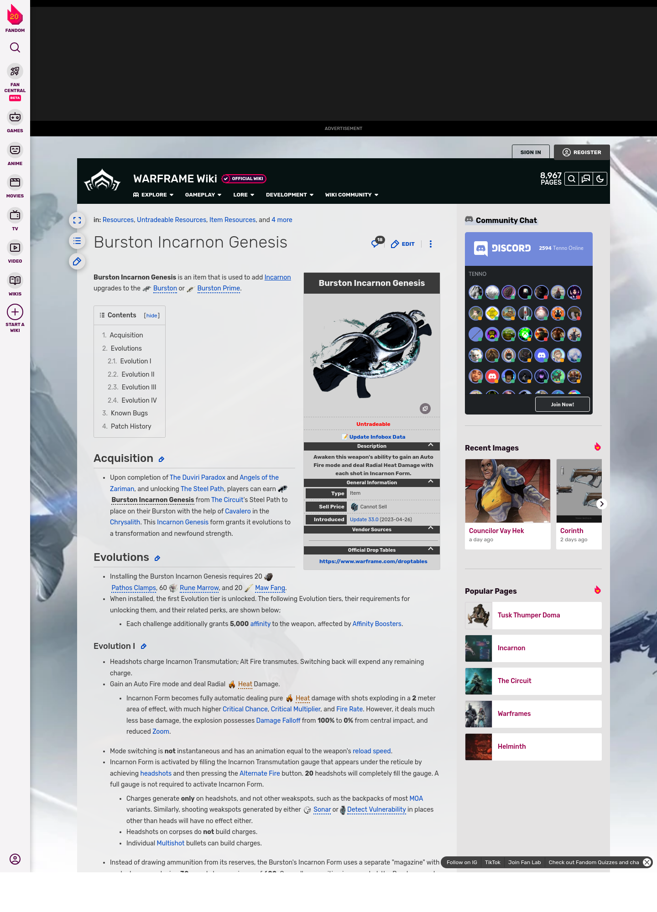Open the Anime sidebar icon

click(15, 150)
